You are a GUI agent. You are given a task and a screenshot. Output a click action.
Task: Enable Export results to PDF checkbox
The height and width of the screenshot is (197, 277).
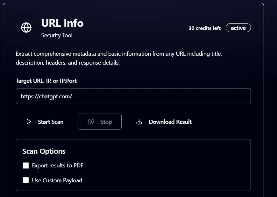coord(26,165)
